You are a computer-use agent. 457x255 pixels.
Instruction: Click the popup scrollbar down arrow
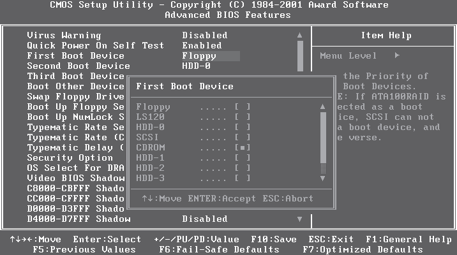[323, 178]
